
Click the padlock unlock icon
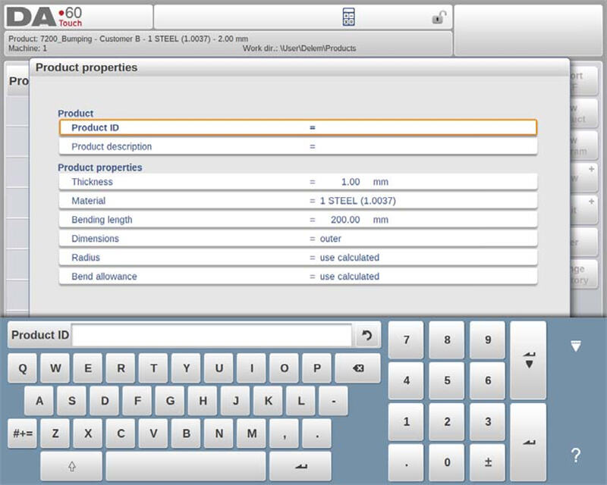(x=439, y=17)
